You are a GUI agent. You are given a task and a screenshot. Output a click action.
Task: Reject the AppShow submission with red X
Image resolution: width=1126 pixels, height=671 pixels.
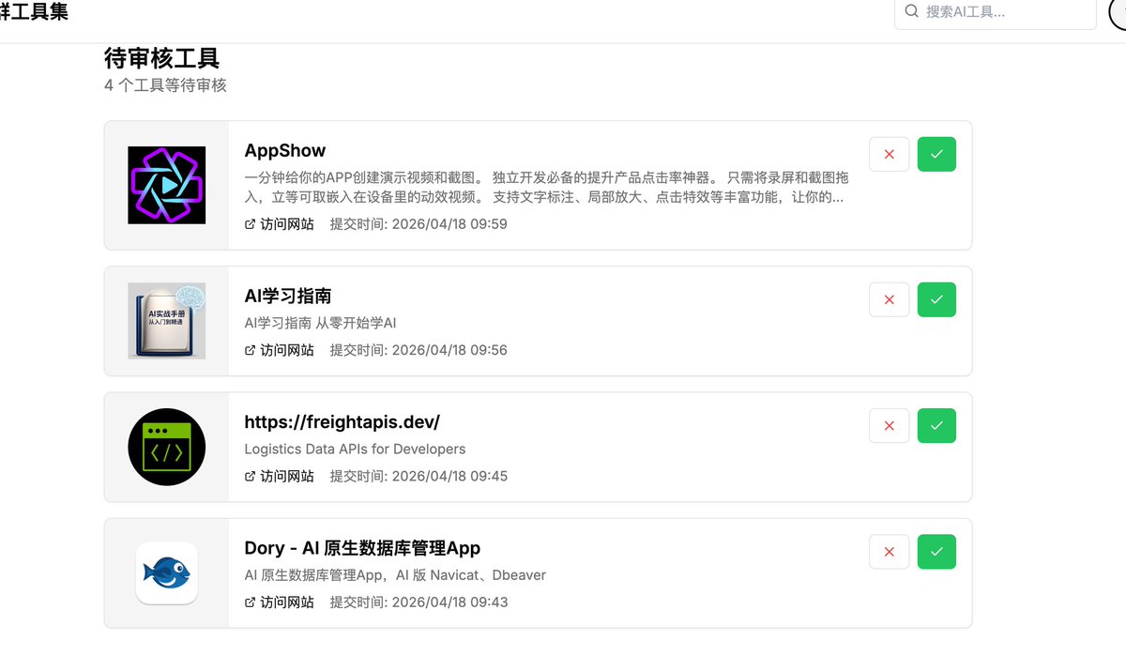tap(890, 154)
